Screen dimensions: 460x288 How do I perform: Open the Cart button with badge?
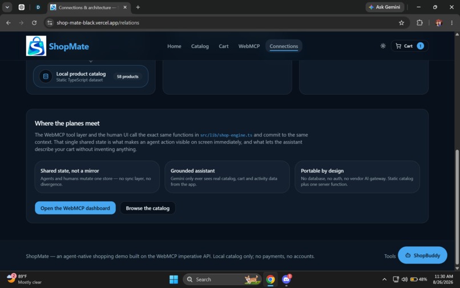(x=410, y=46)
